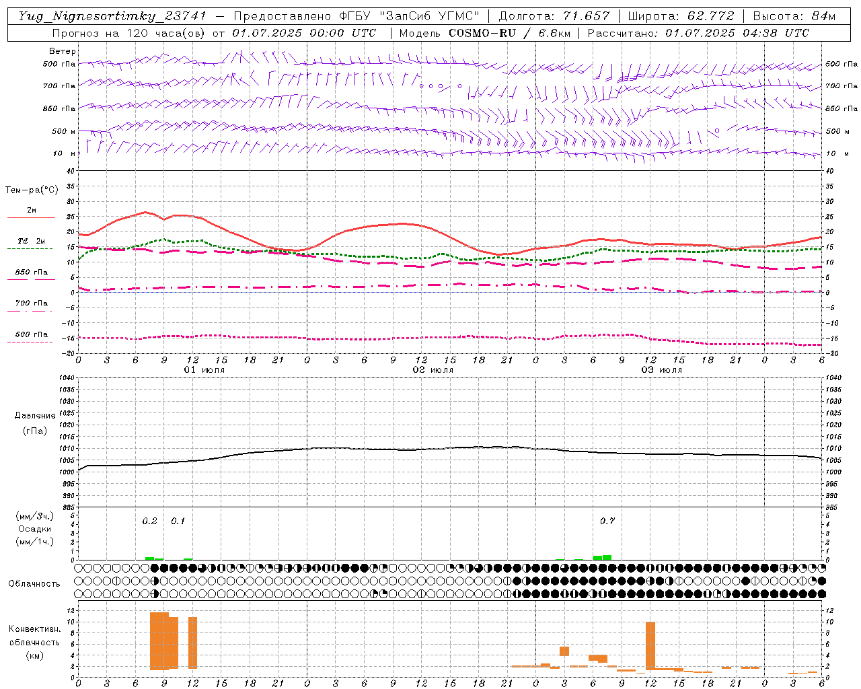Screen dimensions: 861x689
Task: Click the Широта: 62.772 value
Action: point(681,16)
